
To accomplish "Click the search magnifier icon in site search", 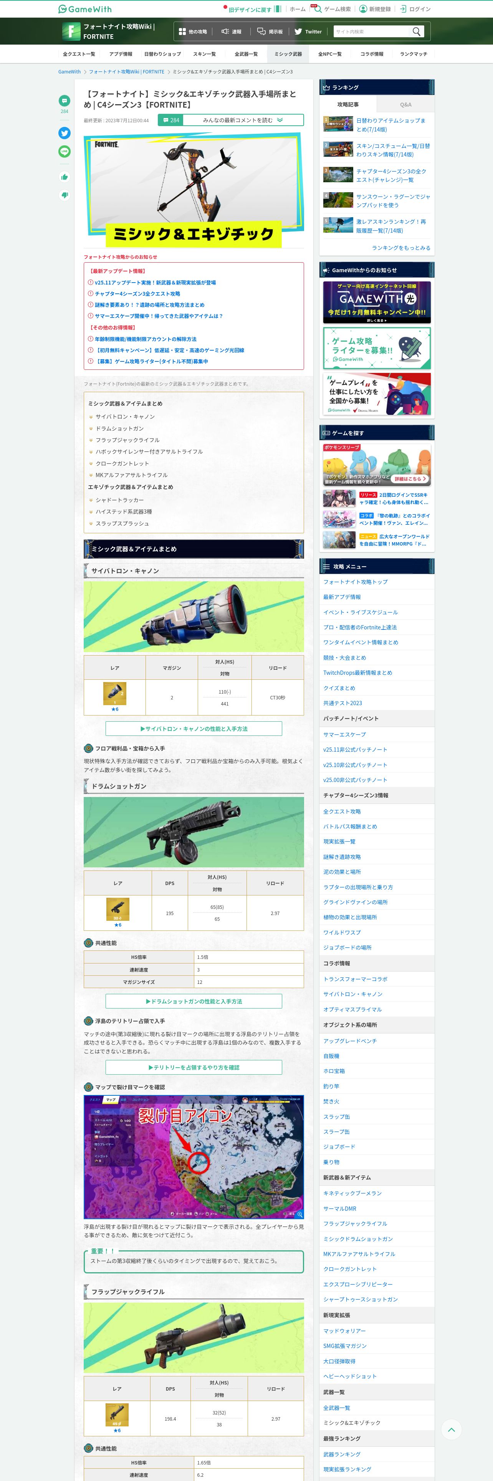I will coord(417,32).
